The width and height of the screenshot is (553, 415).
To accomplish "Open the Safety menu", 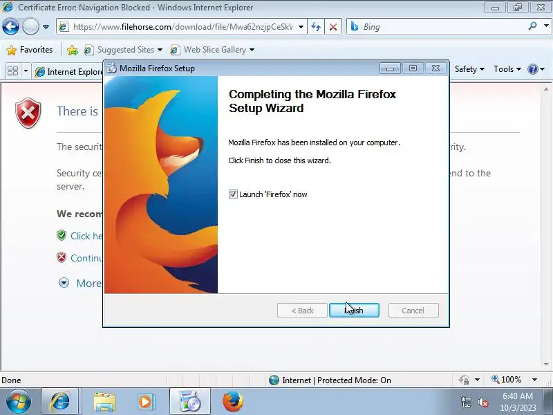I will 469,69.
